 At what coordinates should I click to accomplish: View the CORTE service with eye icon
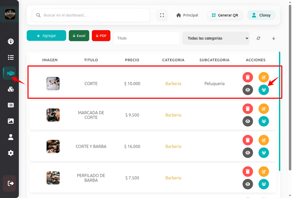point(248,90)
